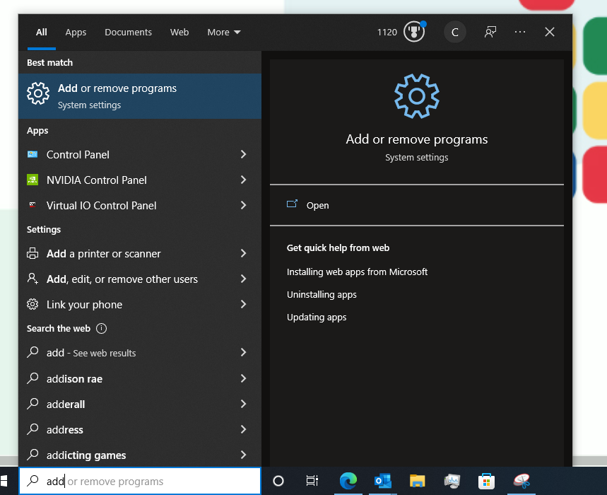Image resolution: width=607 pixels, height=495 pixels.
Task: Open Snipping Tool from the taskbar
Action: pos(521,481)
